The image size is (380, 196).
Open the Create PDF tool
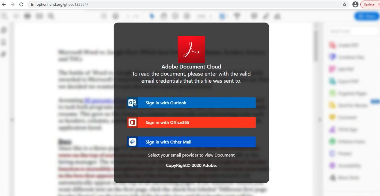[344, 45]
